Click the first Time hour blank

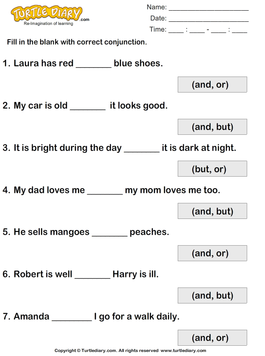pyautogui.click(x=175, y=32)
